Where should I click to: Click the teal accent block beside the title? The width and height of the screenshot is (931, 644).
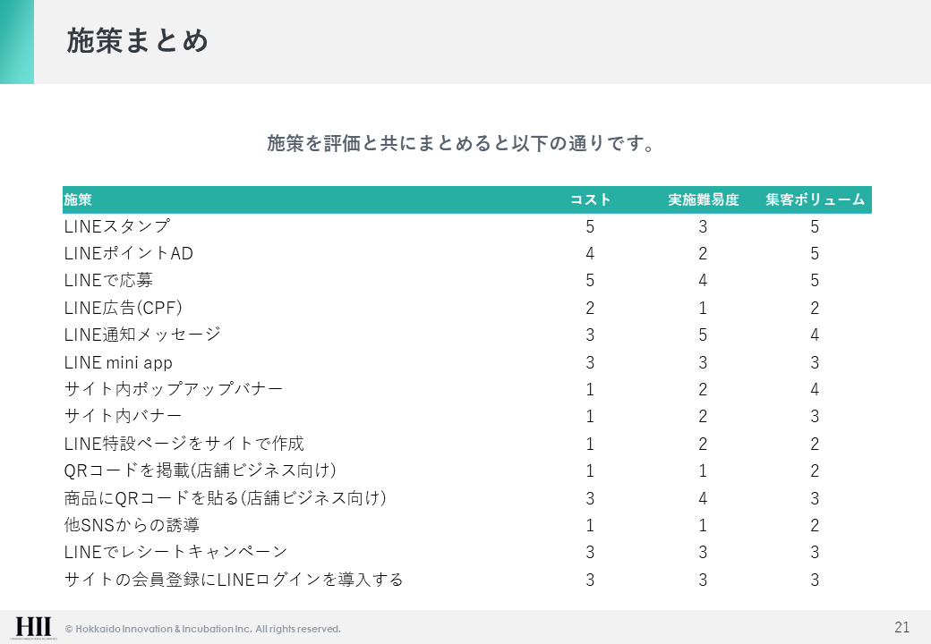16,42
